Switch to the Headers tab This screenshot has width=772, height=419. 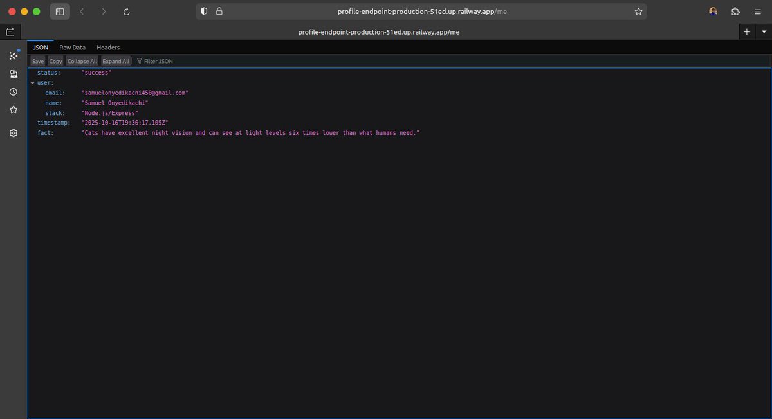(107, 47)
